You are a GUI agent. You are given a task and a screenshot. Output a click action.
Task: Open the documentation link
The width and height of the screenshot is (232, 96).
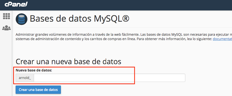(x=222, y=39)
